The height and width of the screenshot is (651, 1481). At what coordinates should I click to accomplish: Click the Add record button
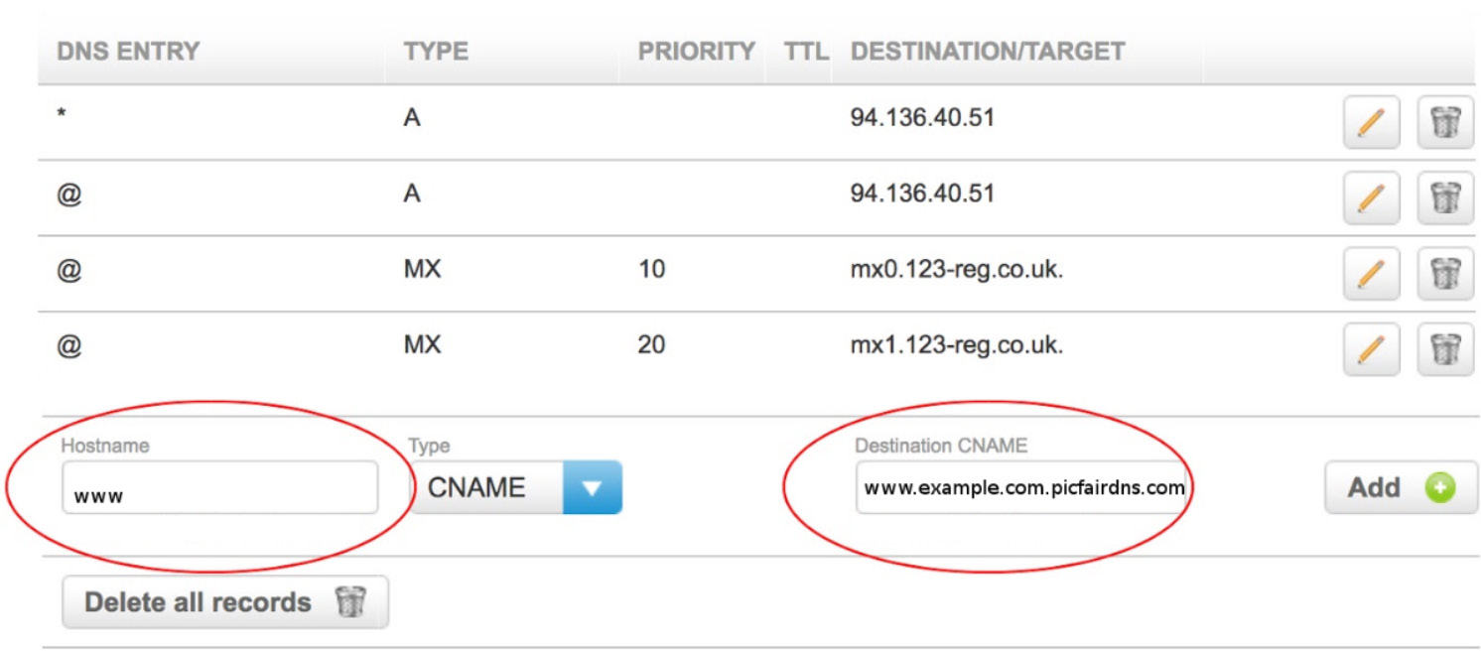click(1401, 487)
